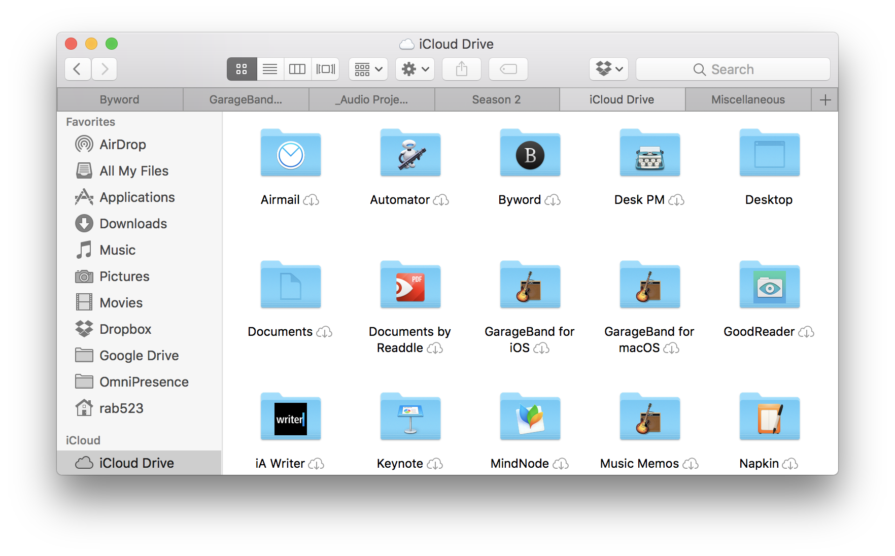Open the Dropbox toolbar dropdown
Screen dimensions: 895x556
click(x=609, y=69)
